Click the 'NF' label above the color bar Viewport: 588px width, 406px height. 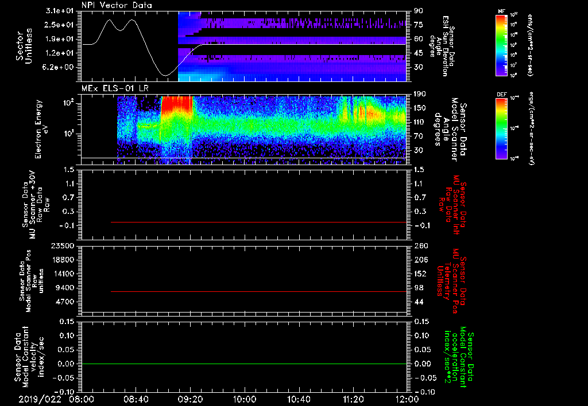coord(502,11)
